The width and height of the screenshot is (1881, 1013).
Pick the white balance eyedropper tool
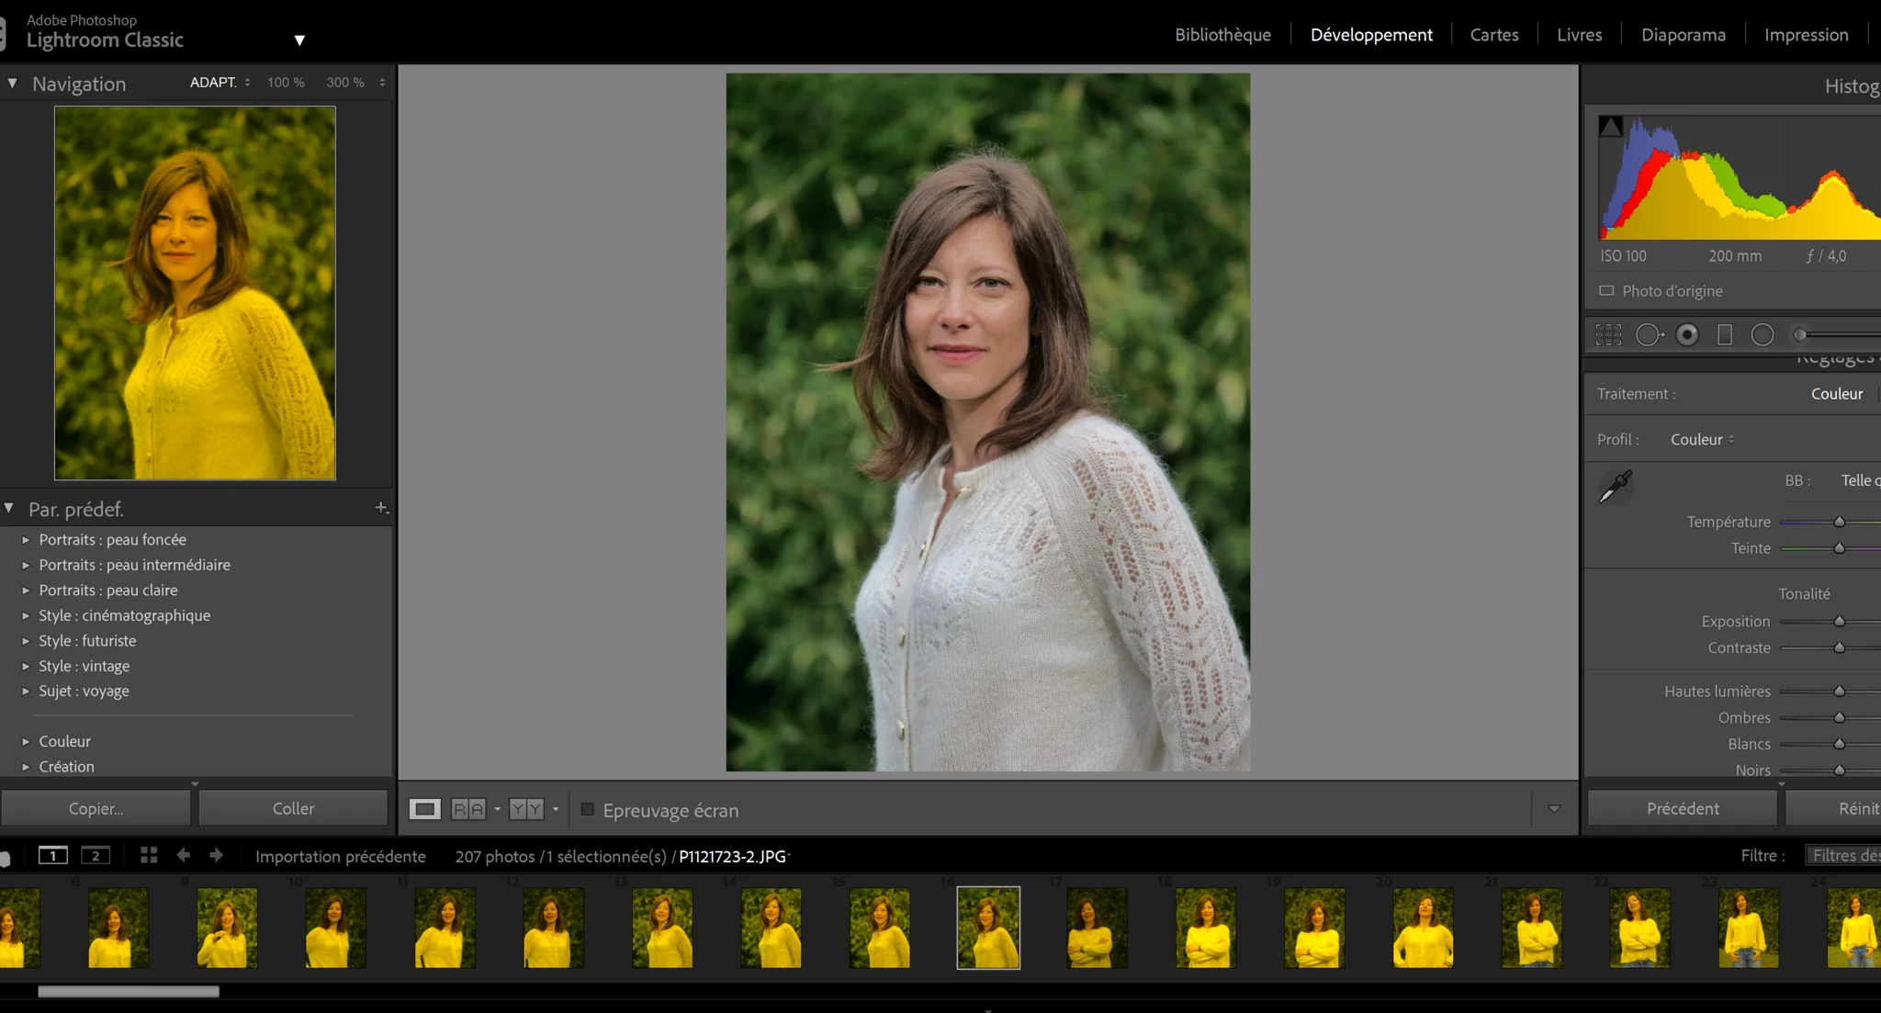point(1615,487)
